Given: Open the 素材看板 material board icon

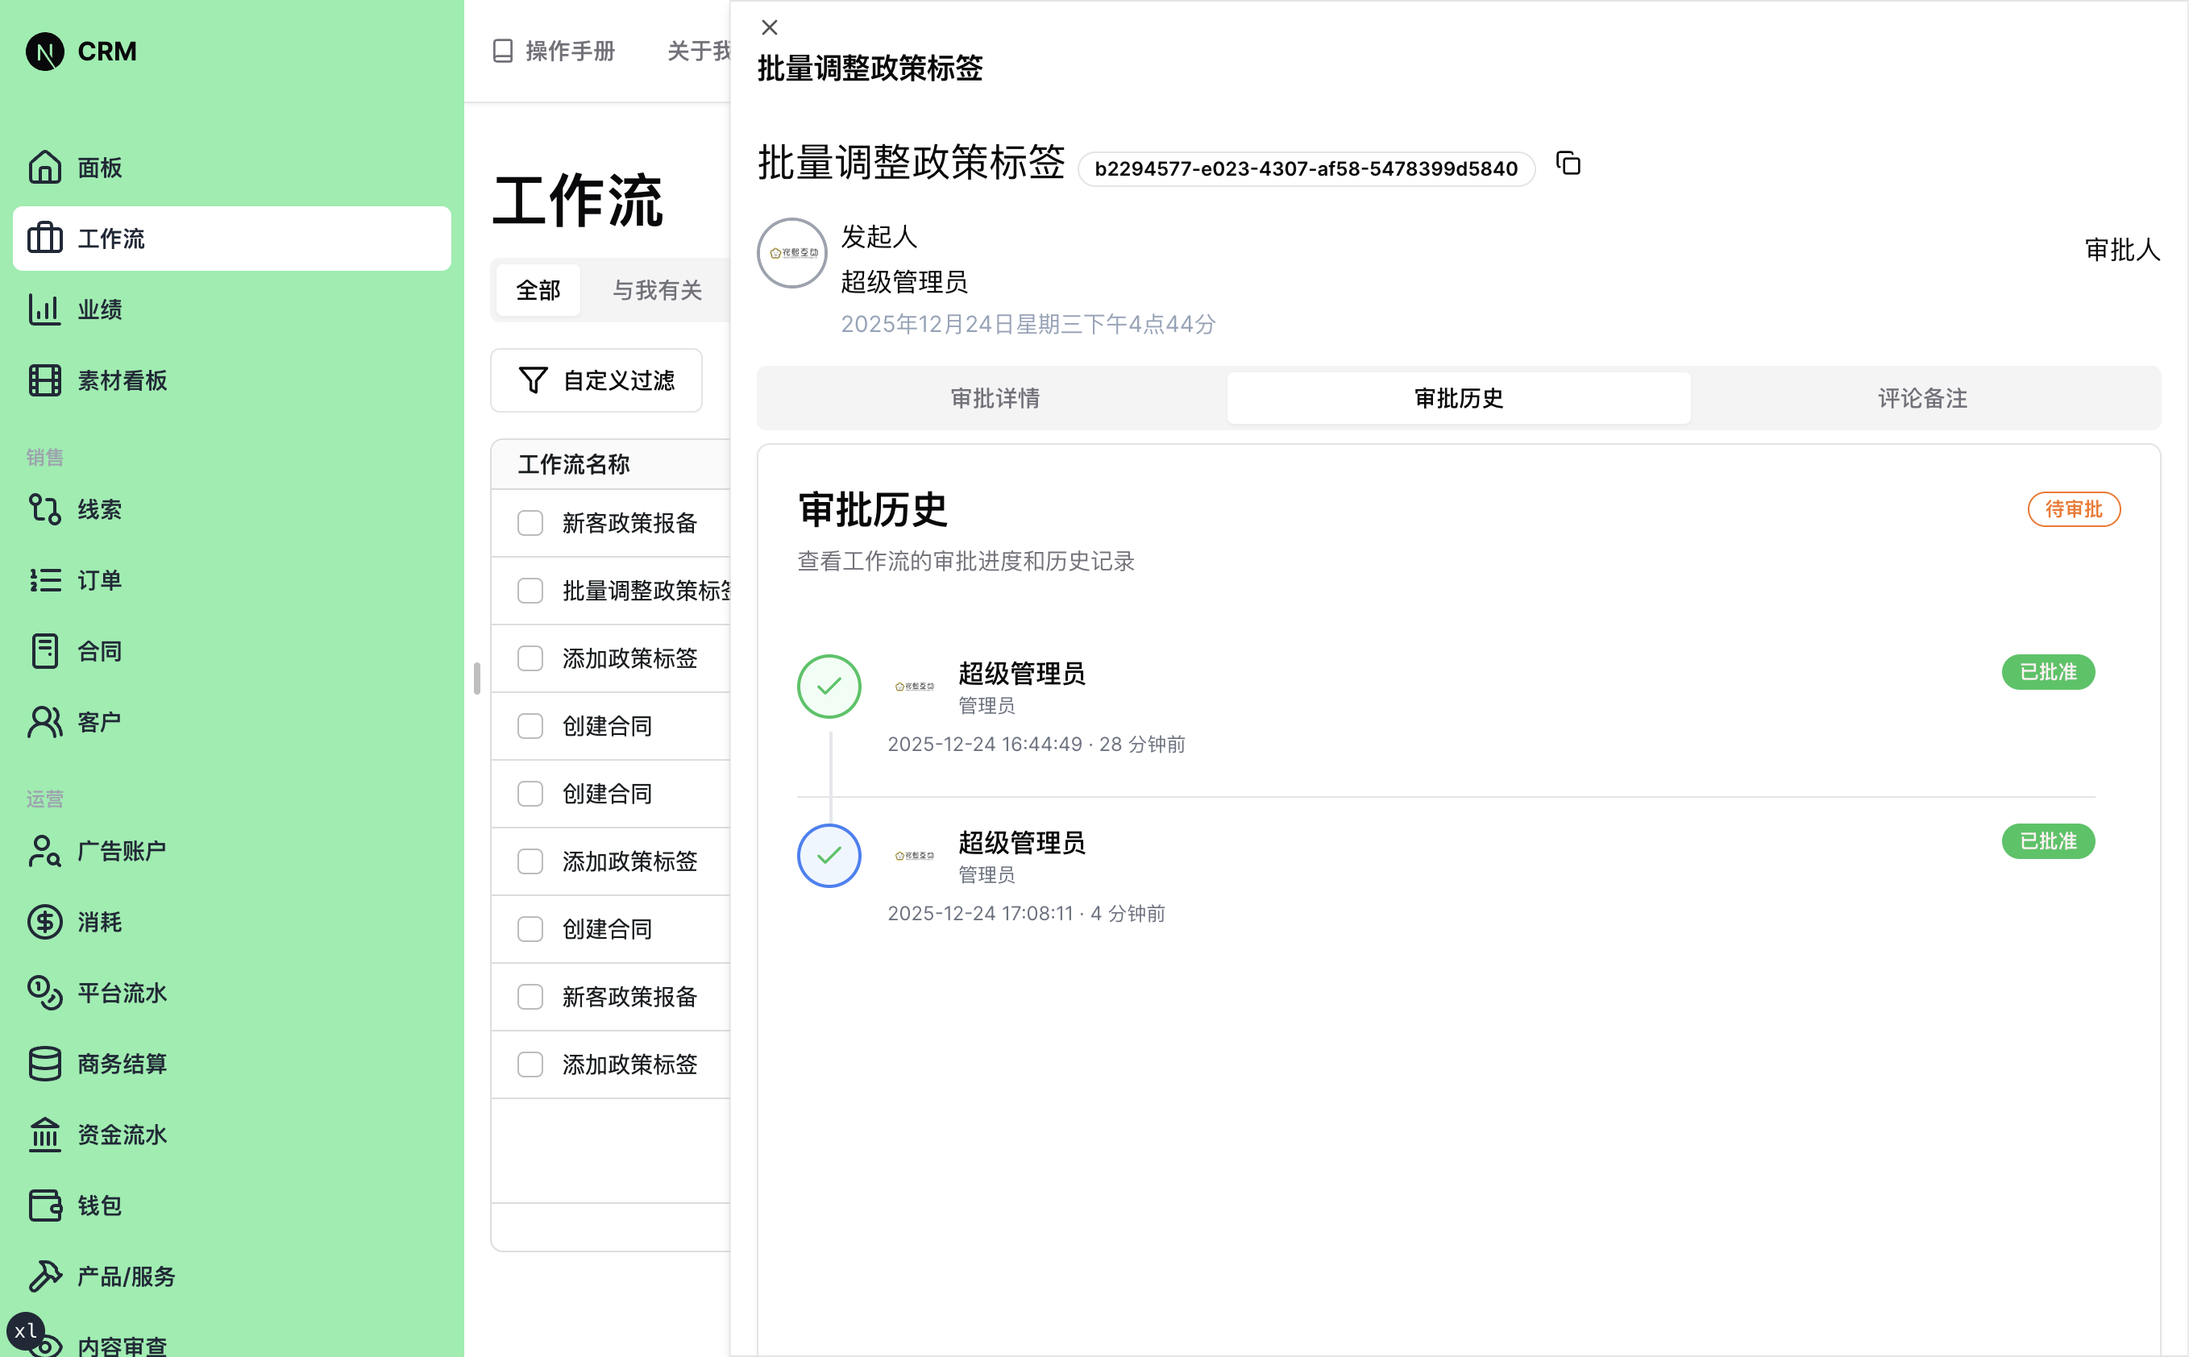Looking at the screenshot, I should click(45, 380).
